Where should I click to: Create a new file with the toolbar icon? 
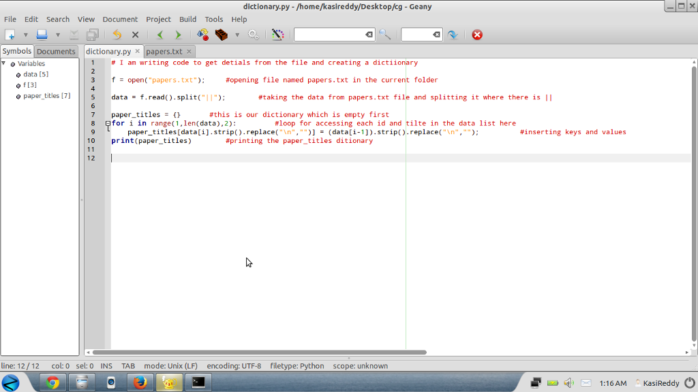[x=10, y=35]
